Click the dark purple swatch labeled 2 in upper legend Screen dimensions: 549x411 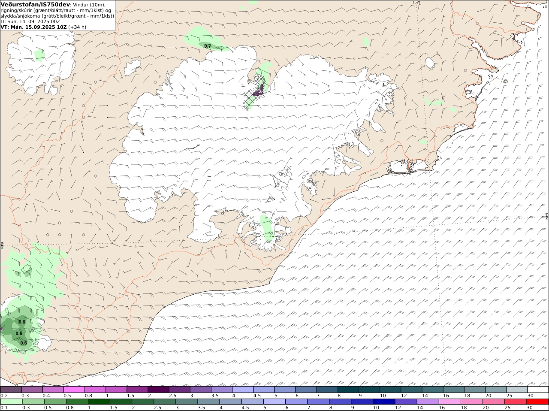[158, 390]
